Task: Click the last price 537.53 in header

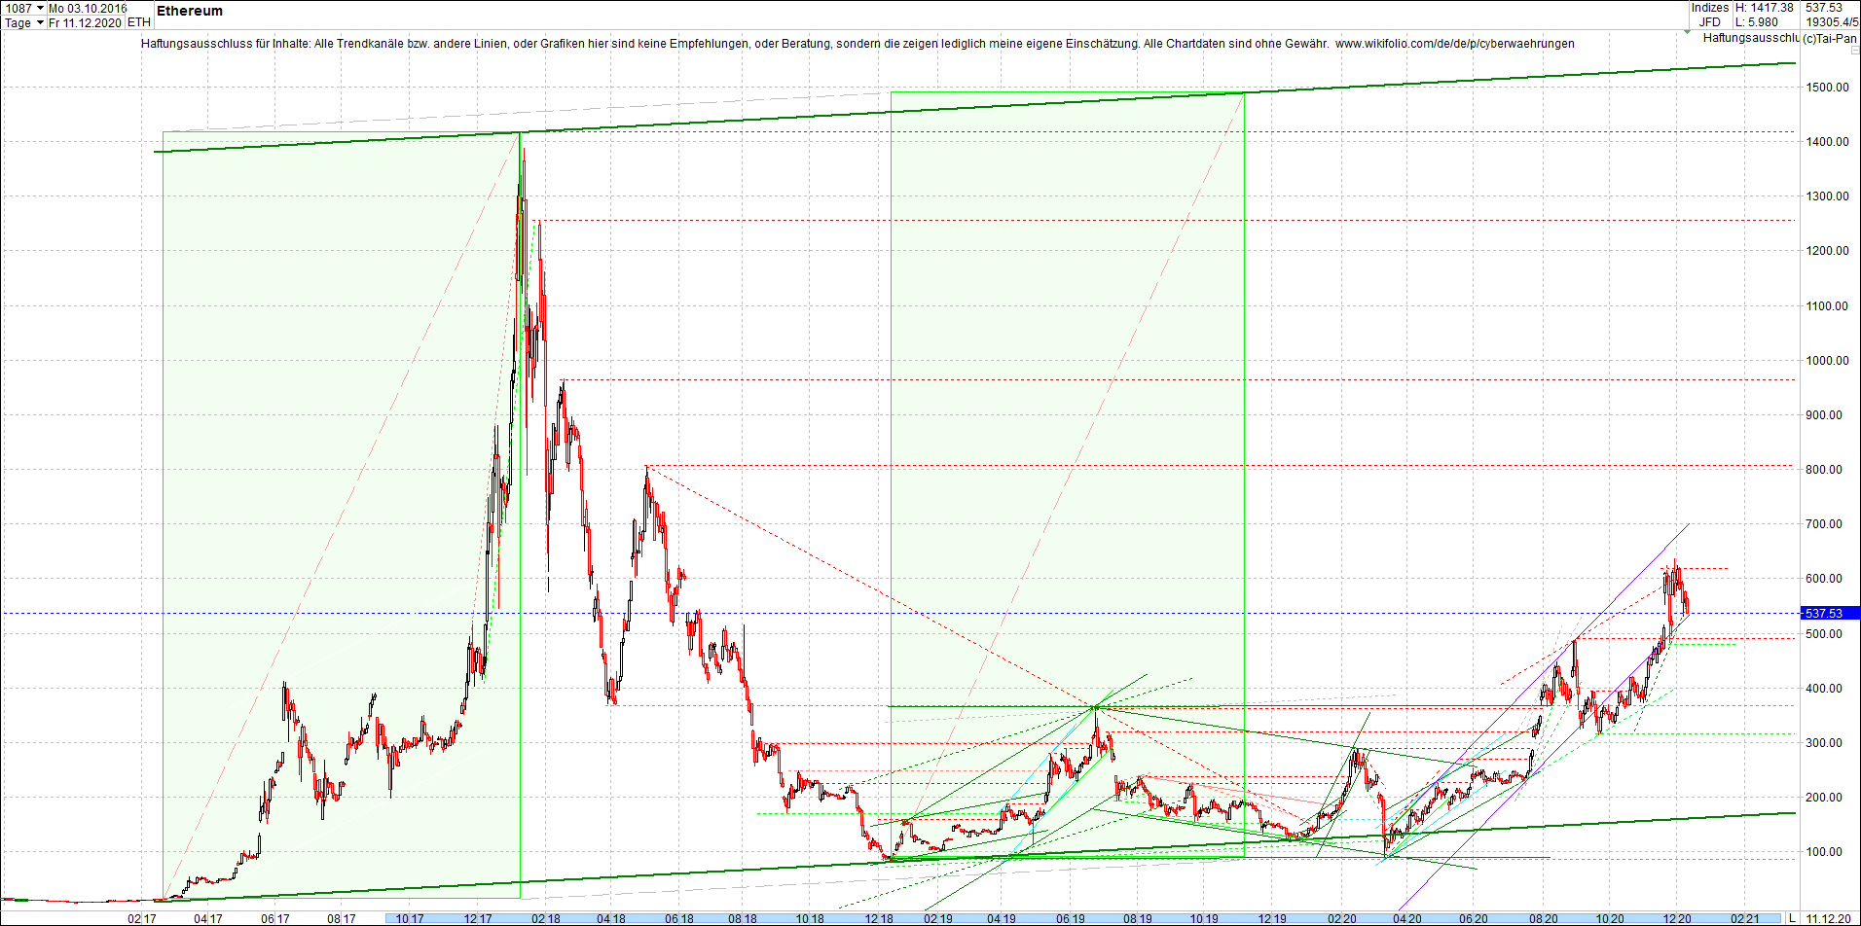Action: pyautogui.click(x=1824, y=8)
